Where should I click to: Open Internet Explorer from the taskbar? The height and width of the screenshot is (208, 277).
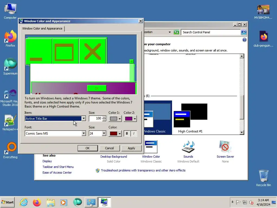pyautogui.click(x=24, y=202)
